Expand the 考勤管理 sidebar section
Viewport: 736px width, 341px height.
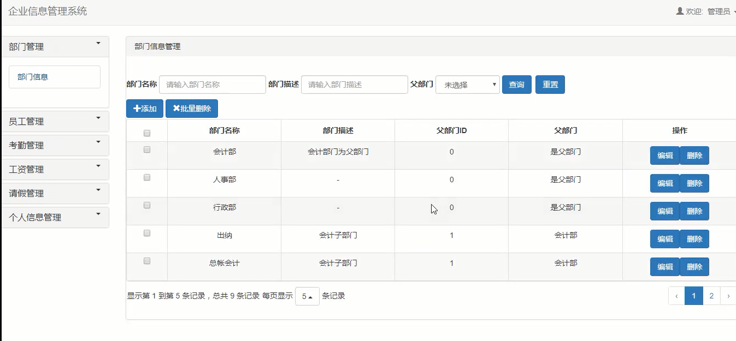coord(55,145)
